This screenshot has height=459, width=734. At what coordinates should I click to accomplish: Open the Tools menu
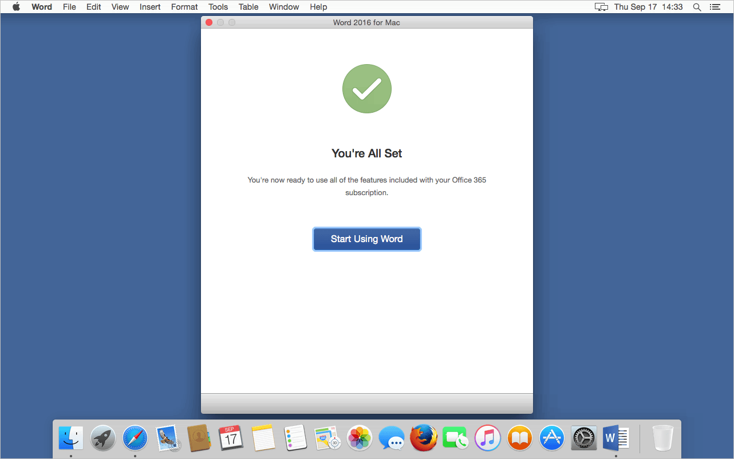218,7
